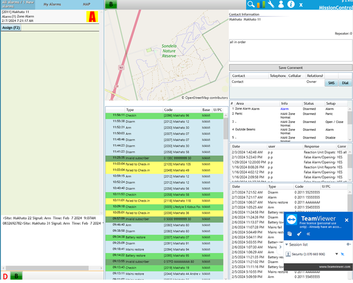Click the comment text field 'all in order'
The image size is (353, 283).
click(x=290, y=50)
